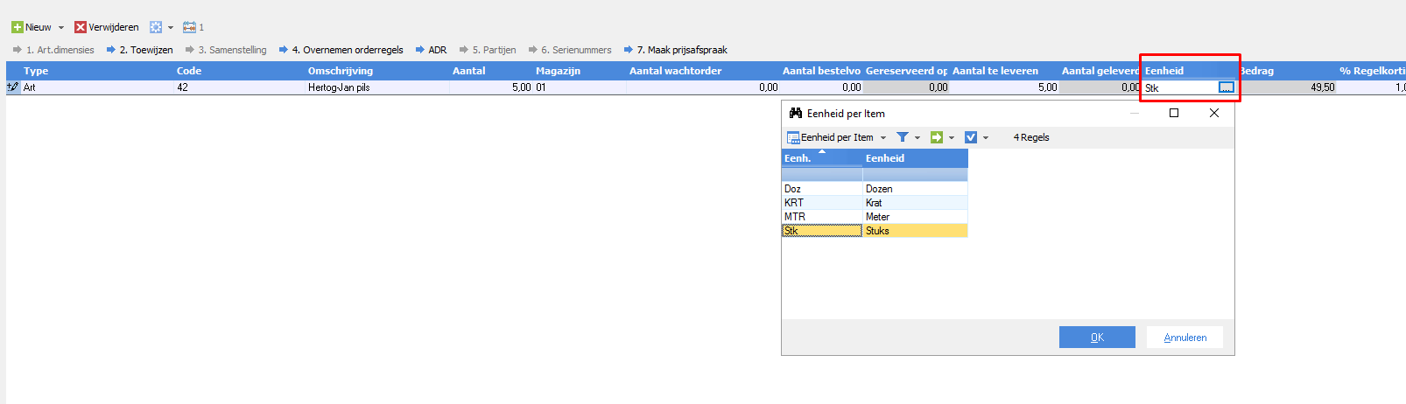Select the KRT Krat unit row
Image resolution: width=1406 pixels, height=404 pixels.
click(x=821, y=203)
